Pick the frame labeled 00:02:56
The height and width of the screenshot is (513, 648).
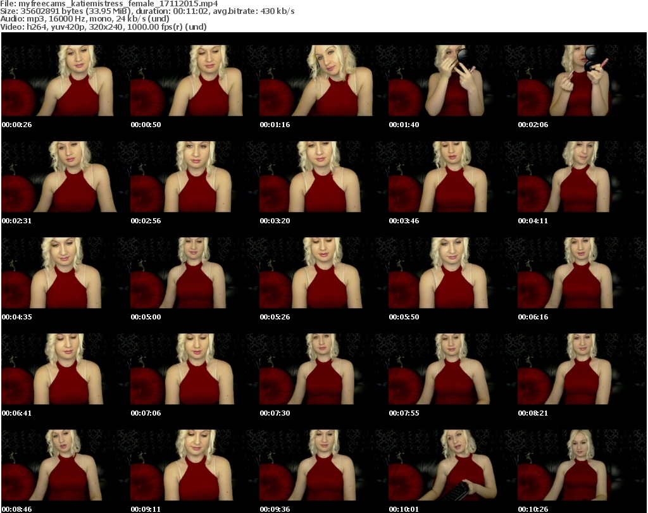click(x=195, y=176)
